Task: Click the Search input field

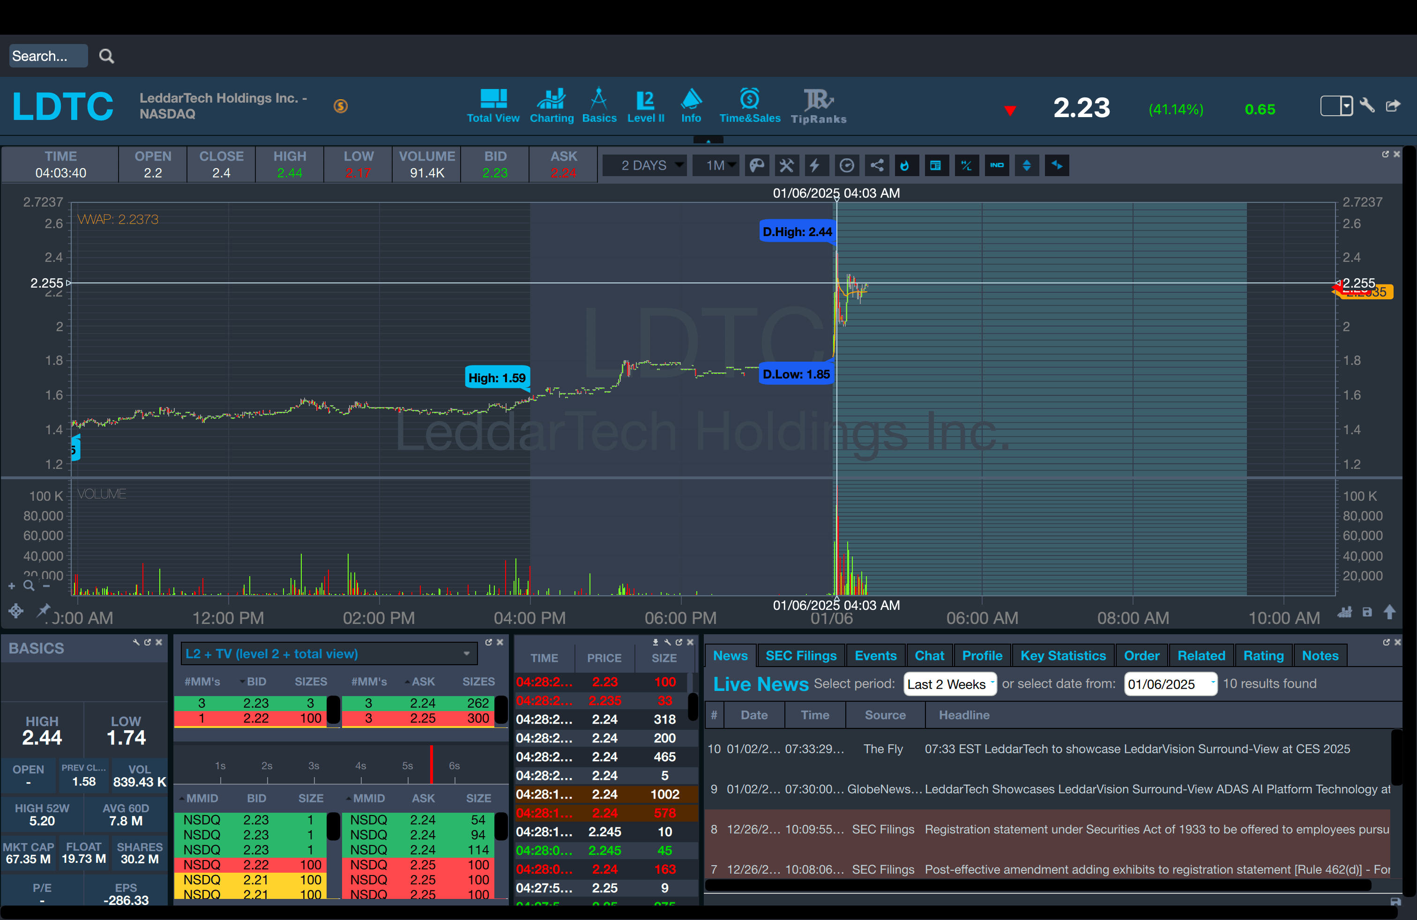Action: point(48,56)
